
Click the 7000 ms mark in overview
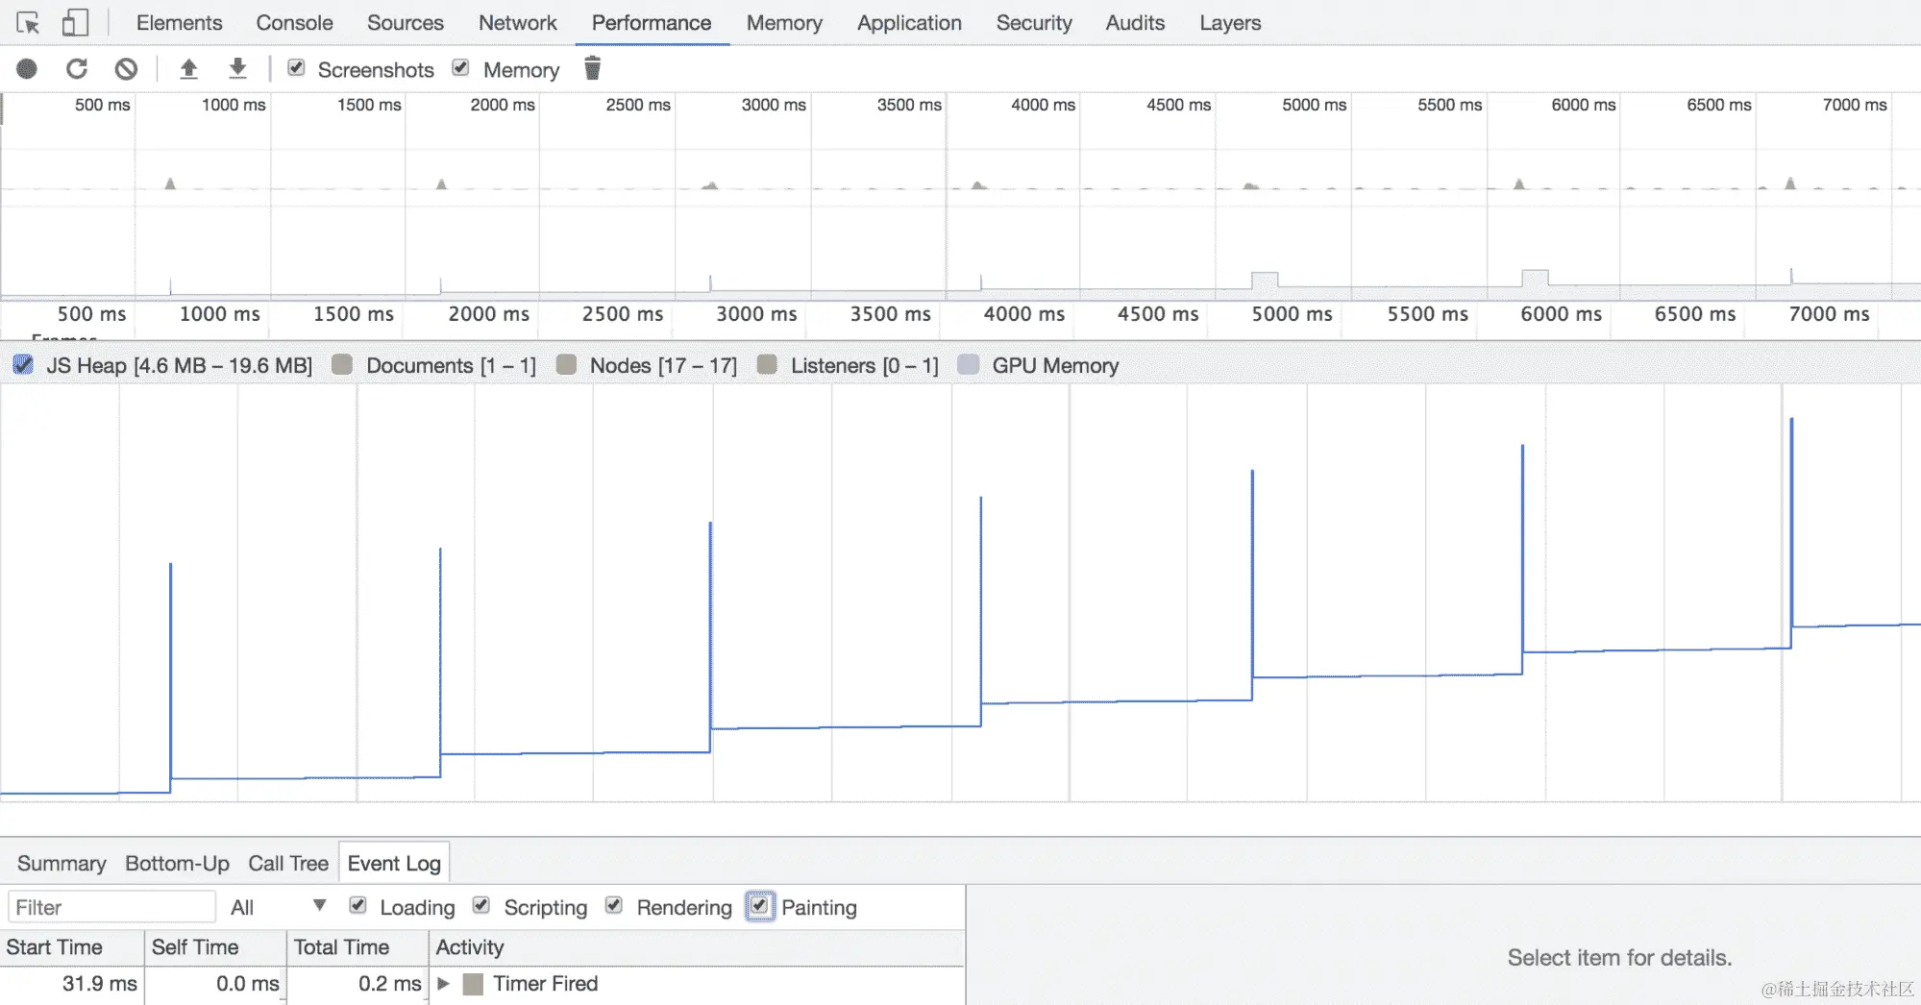pos(1855,105)
